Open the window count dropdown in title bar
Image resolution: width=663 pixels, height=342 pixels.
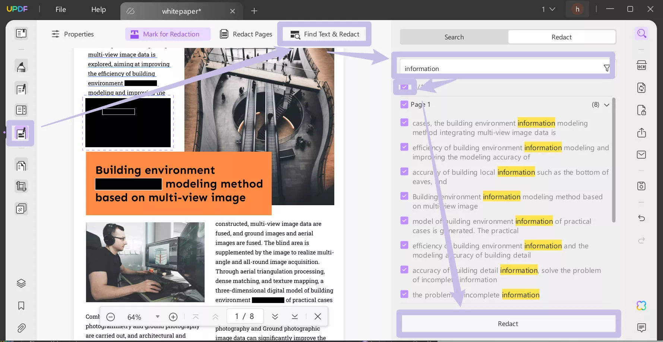[x=548, y=9]
